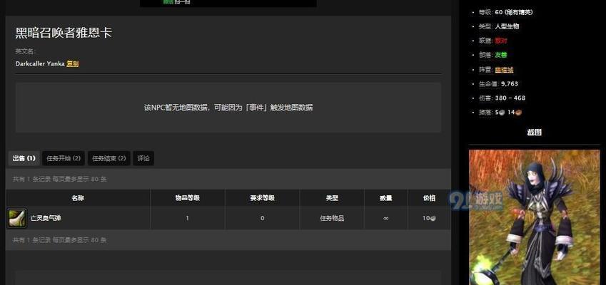Select the 部落 friendly status text
Screen dimensions: 606x285
(x=501, y=55)
